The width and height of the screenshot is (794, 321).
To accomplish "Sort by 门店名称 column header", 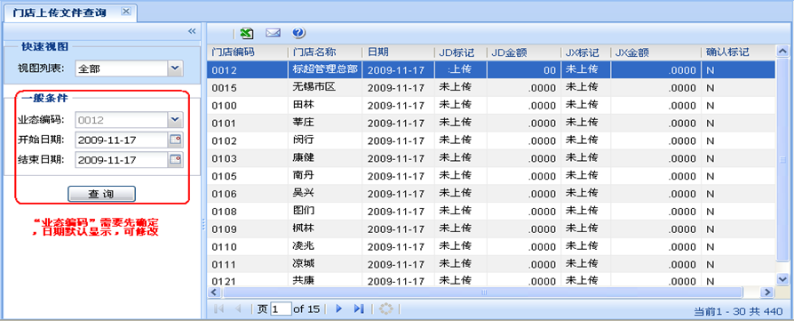I will pyautogui.click(x=325, y=52).
